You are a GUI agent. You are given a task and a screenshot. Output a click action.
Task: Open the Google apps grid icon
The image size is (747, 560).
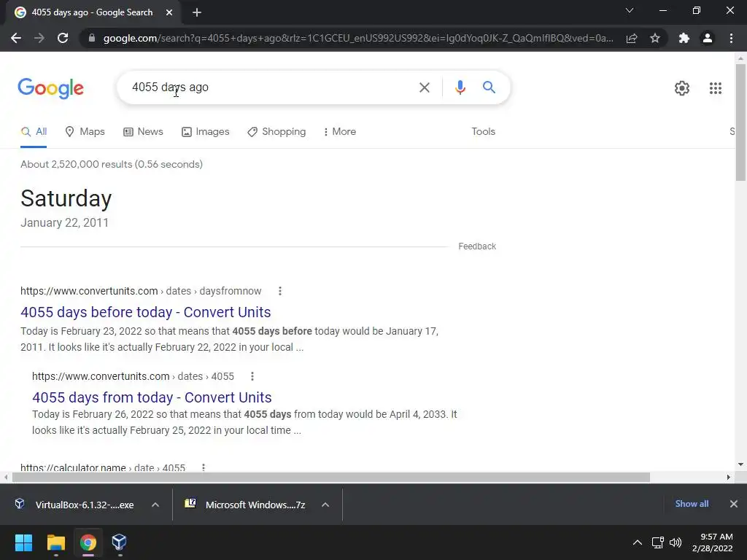pos(715,88)
